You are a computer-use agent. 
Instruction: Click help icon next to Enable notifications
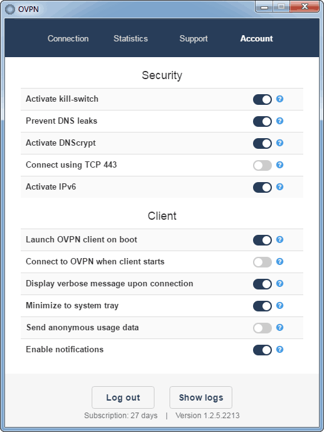pos(279,350)
